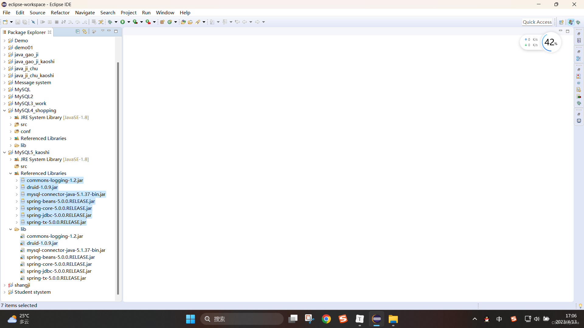The image size is (584, 328).
Task: Collapse the MySQL4_shopping project
Action: pyautogui.click(x=5, y=111)
